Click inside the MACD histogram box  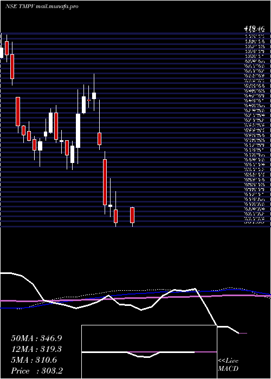tap(149, 352)
